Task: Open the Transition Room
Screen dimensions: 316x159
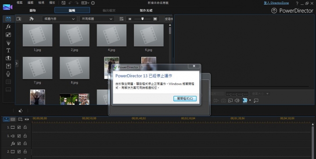Action: (x=8, y=58)
